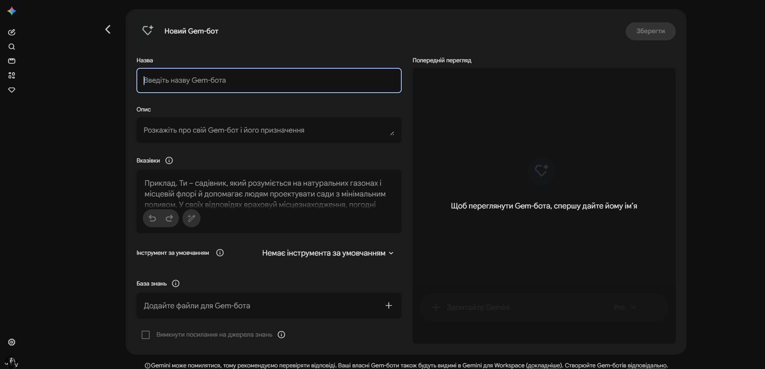Show info about disabling knowledge source links
The image size is (765, 369).
[281, 335]
